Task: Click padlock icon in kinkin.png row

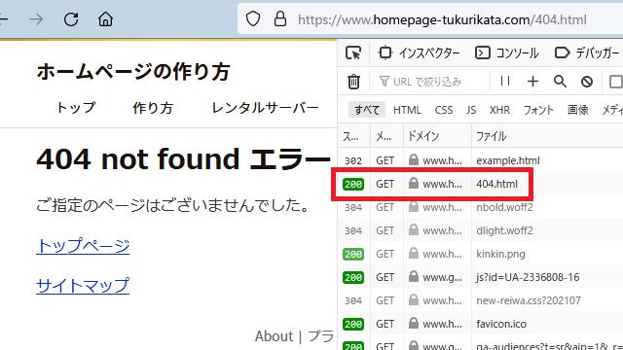Action: coord(414,253)
